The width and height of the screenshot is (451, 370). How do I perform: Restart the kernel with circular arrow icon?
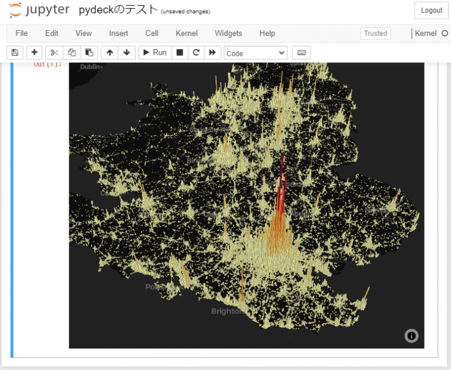[x=196, y=53]
